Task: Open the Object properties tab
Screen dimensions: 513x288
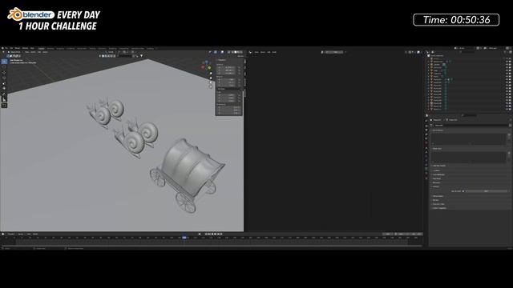Action: coord(426,147)
